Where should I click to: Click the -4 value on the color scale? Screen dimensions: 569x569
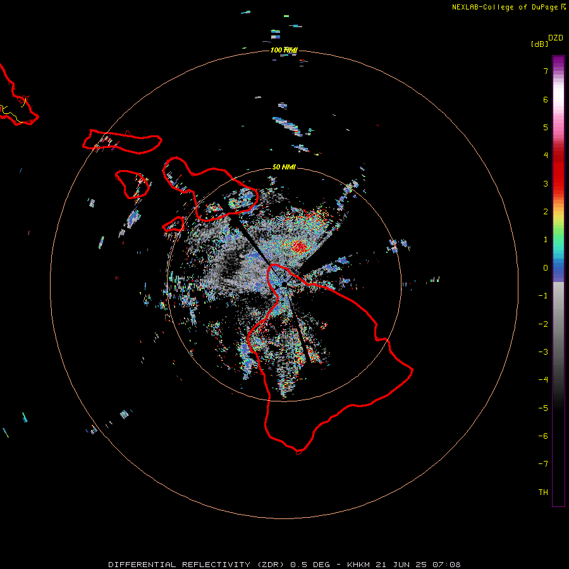point(543,380)
